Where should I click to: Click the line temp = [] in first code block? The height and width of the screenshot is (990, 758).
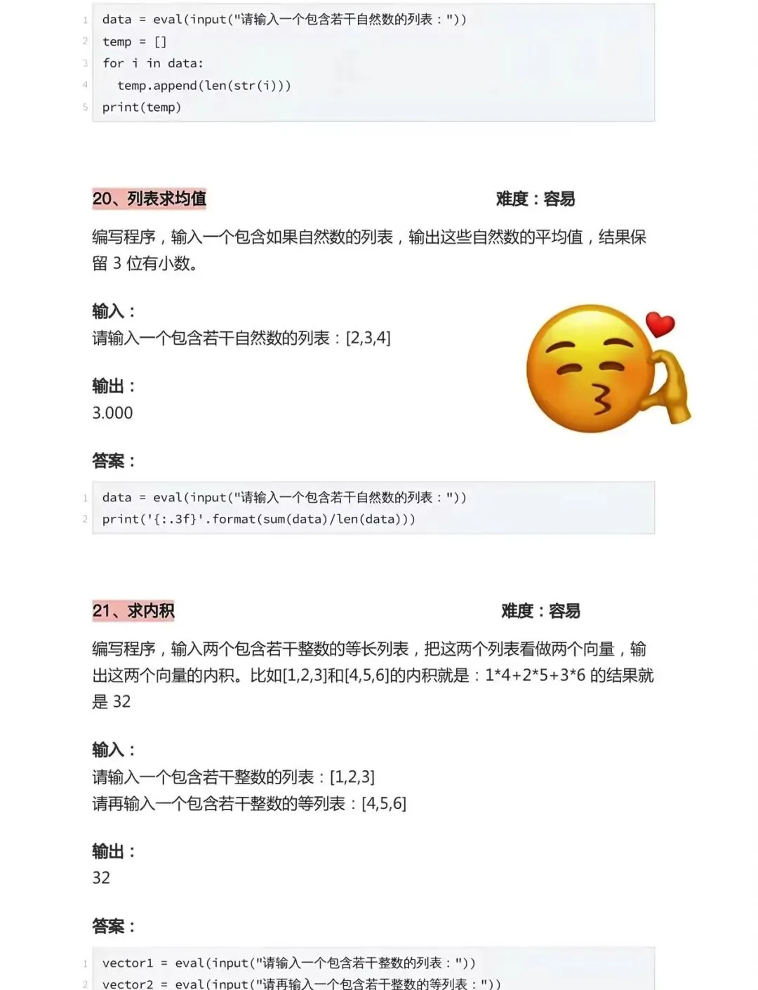point(135,42)
